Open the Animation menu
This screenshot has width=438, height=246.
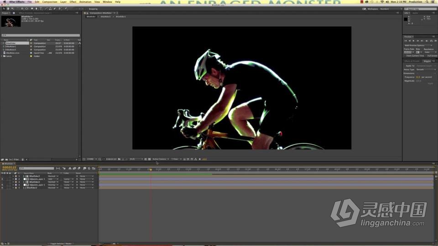click(85, 2)
